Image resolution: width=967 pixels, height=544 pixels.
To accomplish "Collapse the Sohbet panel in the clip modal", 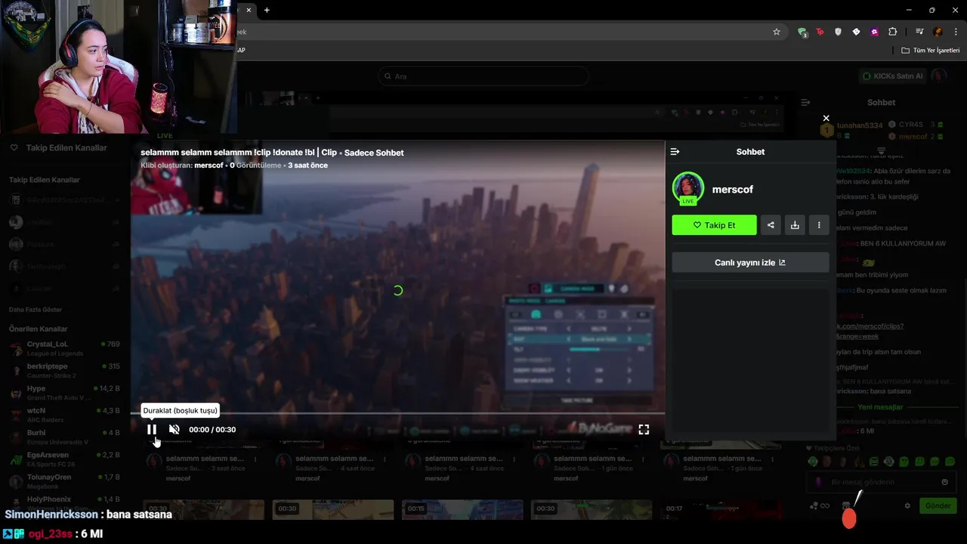I will [675, 152].
